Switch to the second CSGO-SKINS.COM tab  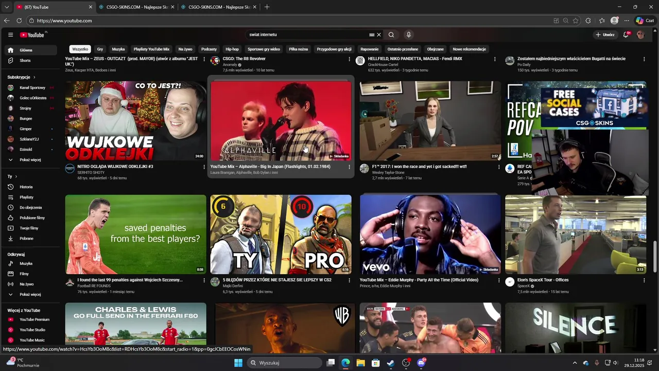219,7
